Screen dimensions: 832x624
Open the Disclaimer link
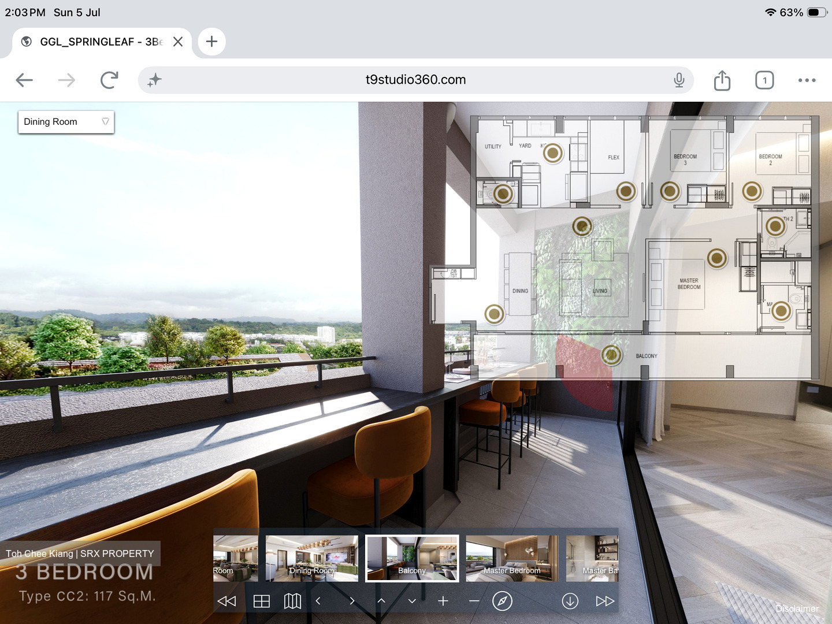pyautogui.click(x=797, y=608)
